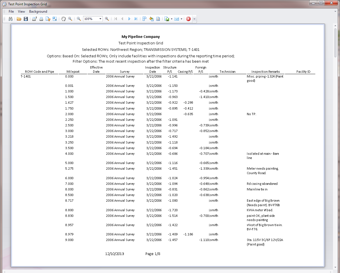Viewport: 340px width, 273px height.
Task: Click the 'Rd casing abandoned' remark
Action: (x=262, y=184)
